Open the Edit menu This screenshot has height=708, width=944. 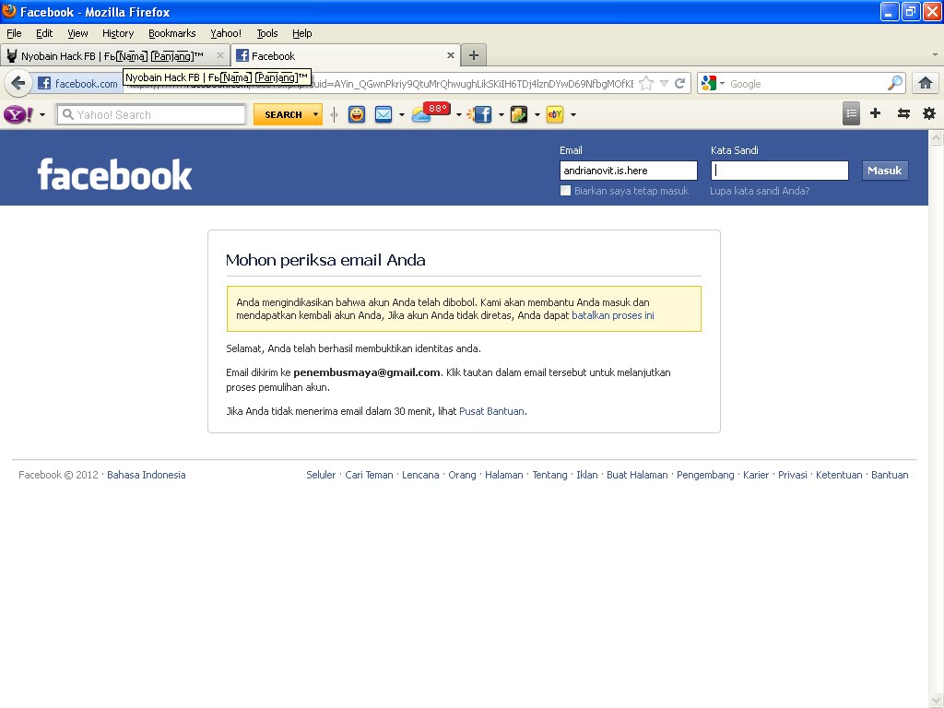click(x=44, y=33)
